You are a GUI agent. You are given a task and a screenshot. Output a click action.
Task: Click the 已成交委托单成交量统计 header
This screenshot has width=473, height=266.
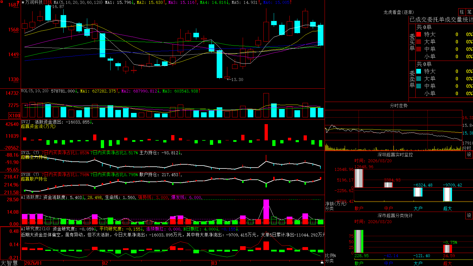coord(441,20)
